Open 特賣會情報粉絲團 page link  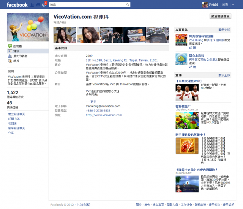[201, 36]
